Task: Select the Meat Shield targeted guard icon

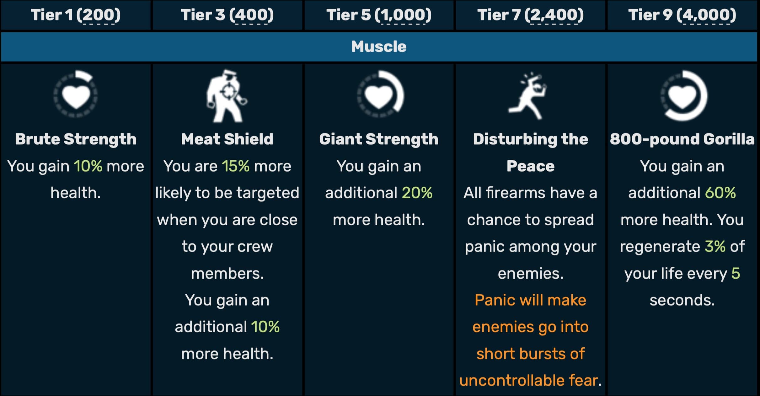Action: [x=227, y=96]
